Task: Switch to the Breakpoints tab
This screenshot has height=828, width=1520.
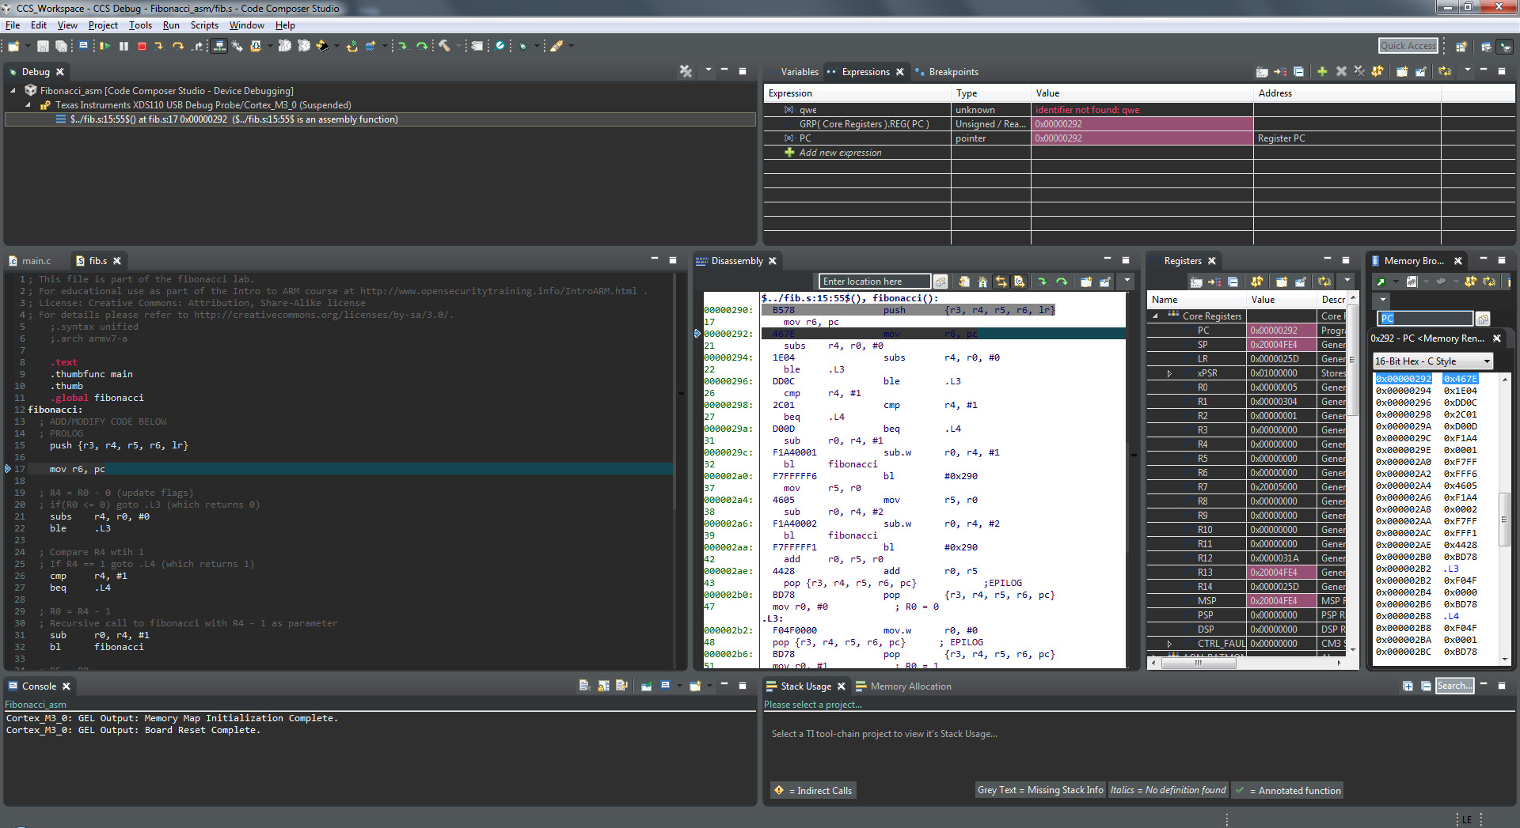Action: 953,72
